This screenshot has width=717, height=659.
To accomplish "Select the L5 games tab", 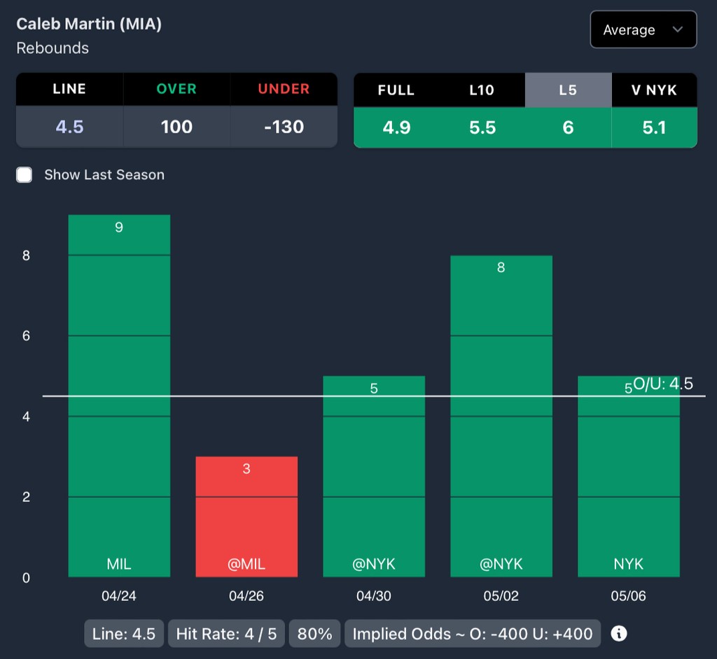I will (x=568, y=90).
